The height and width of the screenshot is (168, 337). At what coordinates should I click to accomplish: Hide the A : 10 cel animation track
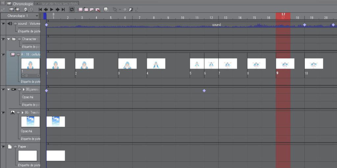point(3,54)
